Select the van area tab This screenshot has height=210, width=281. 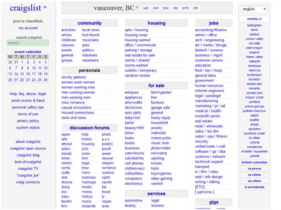(146, 8)
